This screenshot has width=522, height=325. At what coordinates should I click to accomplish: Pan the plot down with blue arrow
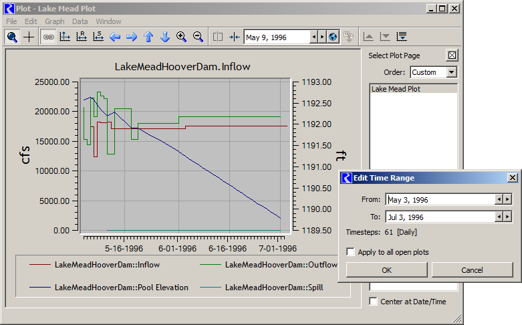(x=165, y=37)
